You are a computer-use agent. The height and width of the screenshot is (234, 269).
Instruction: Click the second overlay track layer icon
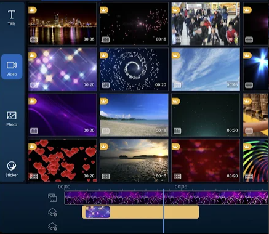click(x=52, y=227)
